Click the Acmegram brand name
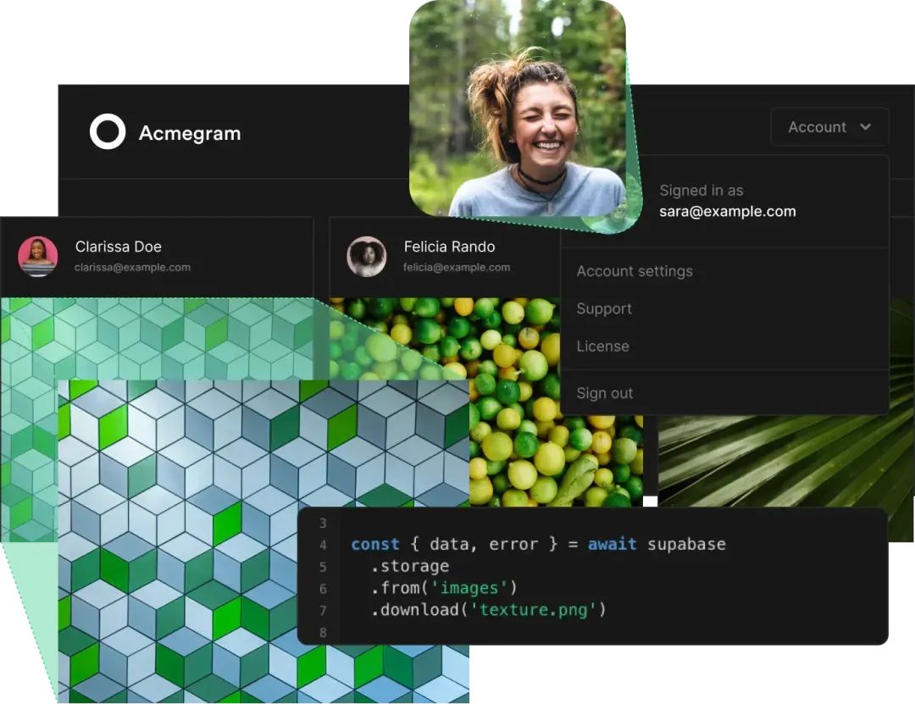This screenshot has height=704, width=915. click(190, 133)
